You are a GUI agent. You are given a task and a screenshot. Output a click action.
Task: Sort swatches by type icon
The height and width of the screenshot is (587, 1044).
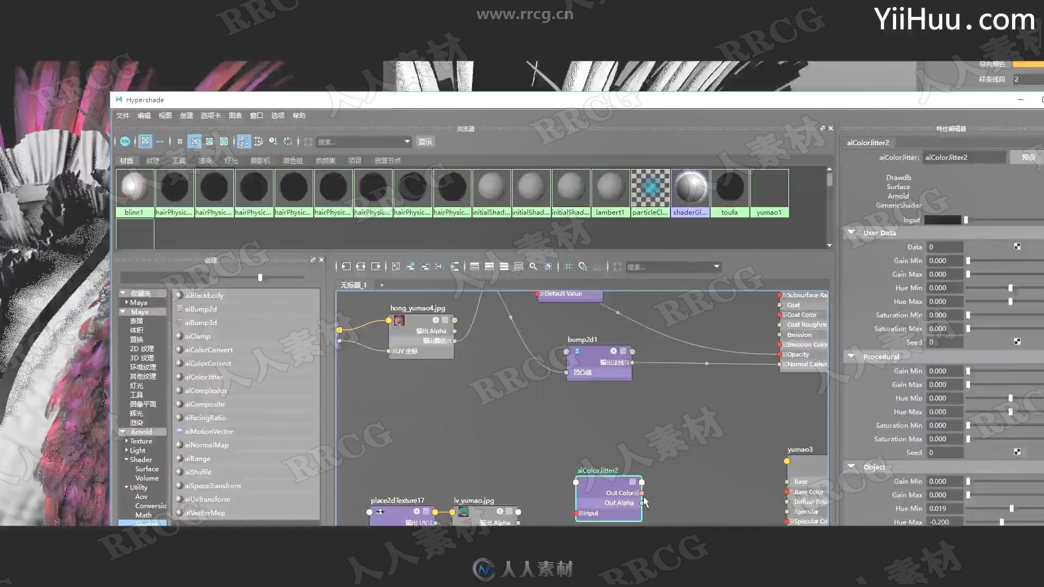259,141
